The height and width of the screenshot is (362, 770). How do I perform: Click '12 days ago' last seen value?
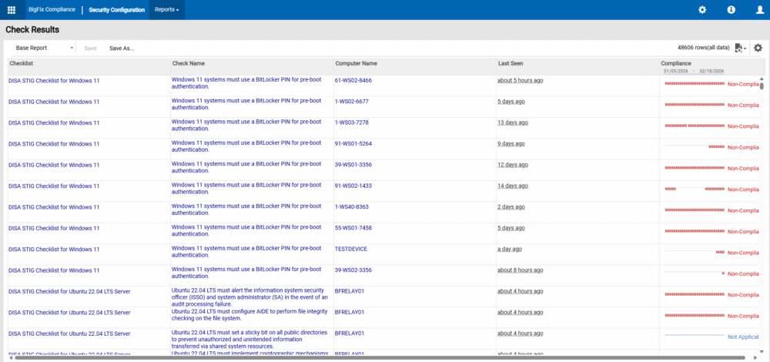pyautogui.click(x=513, y=165)
